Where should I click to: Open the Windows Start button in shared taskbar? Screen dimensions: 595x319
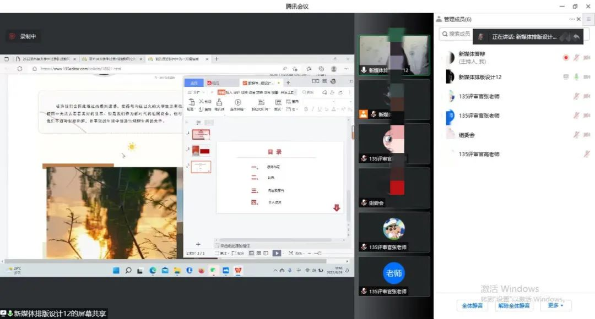pos(116,271)
